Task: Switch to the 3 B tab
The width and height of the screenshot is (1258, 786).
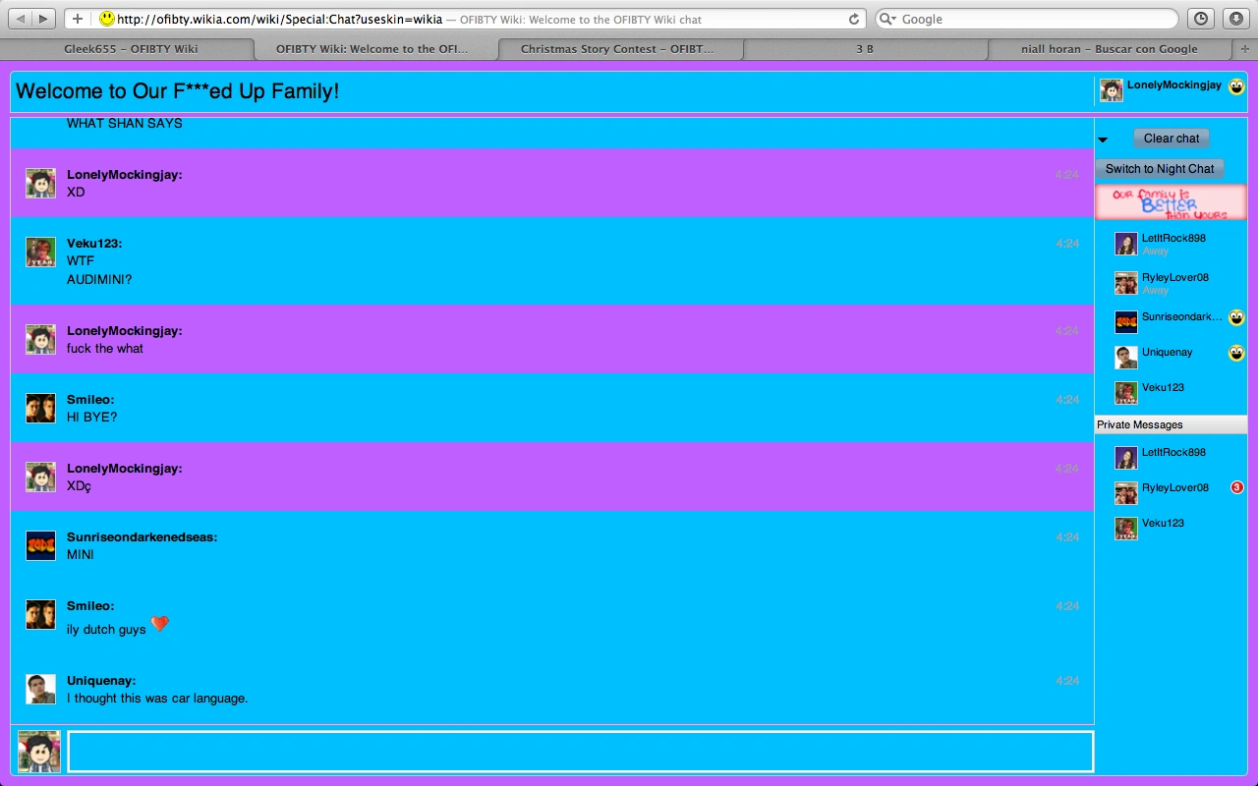Action: [865, 48]
